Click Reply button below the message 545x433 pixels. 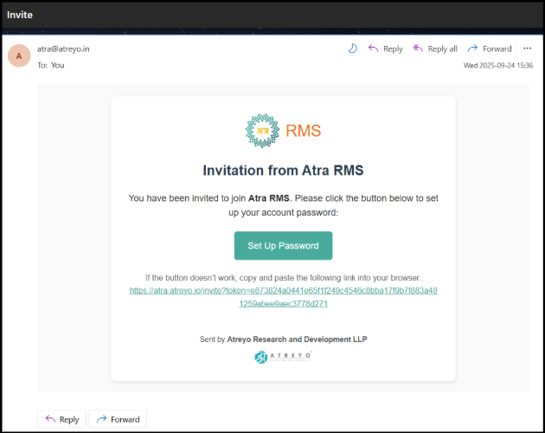(x=61, y=419)
